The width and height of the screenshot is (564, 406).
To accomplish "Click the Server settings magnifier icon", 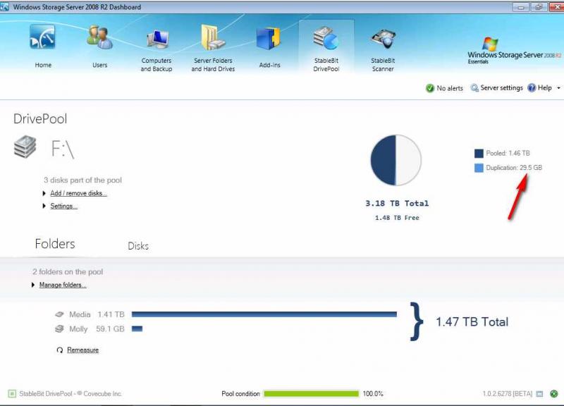I will click(474, 87).
